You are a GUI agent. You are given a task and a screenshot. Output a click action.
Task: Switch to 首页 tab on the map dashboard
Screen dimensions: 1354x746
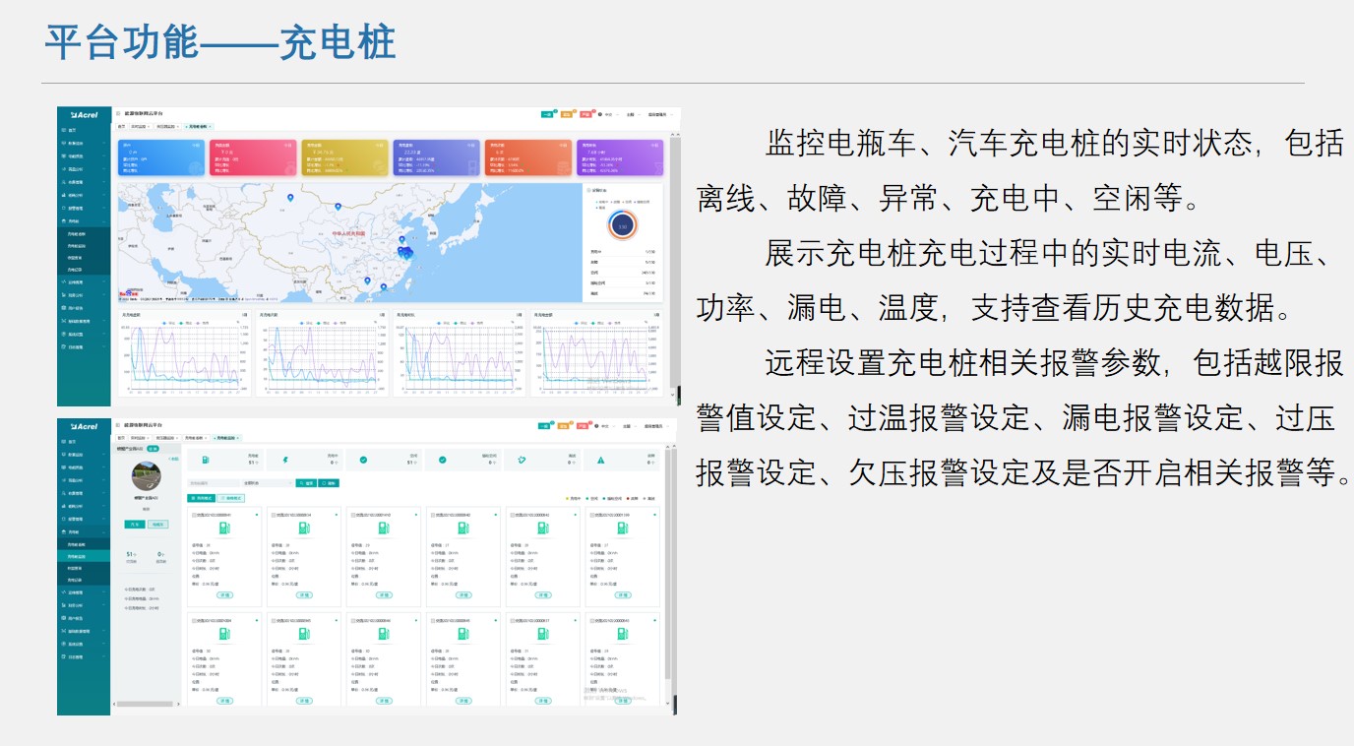click(122, 127)
